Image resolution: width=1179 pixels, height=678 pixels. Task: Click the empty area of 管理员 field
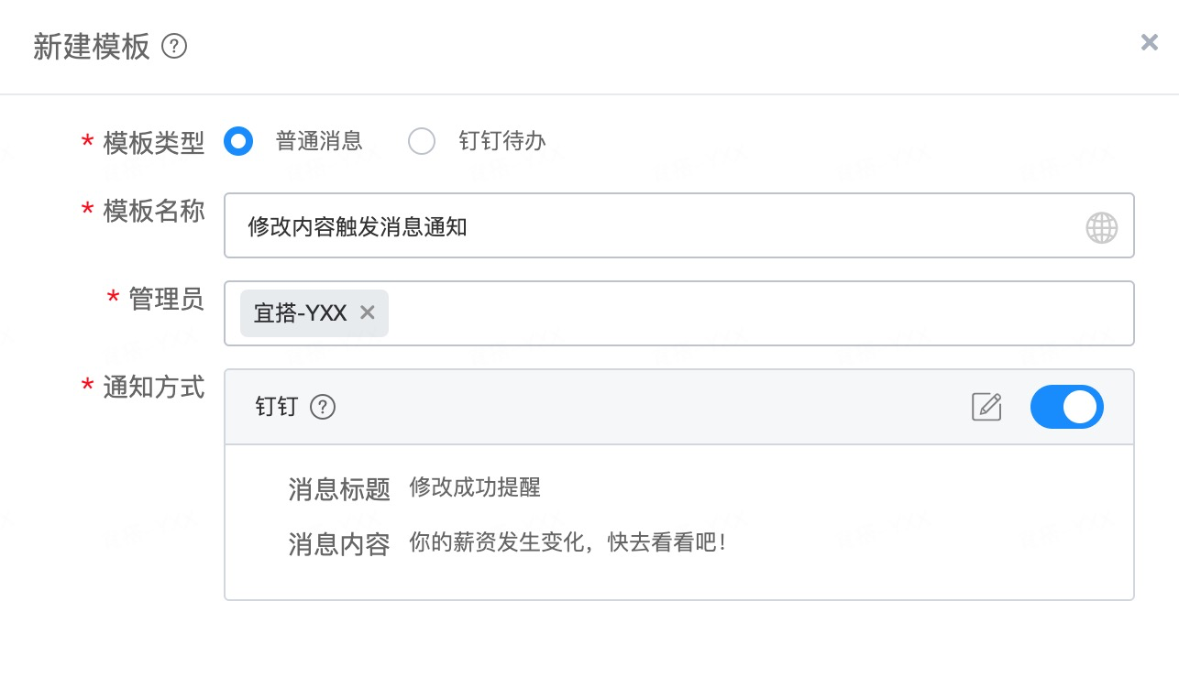(761, 313)
